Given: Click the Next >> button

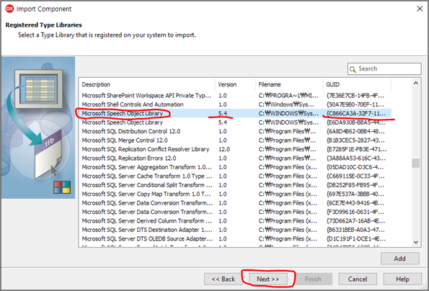Looking at the screenshot, I should click(267, 279).
